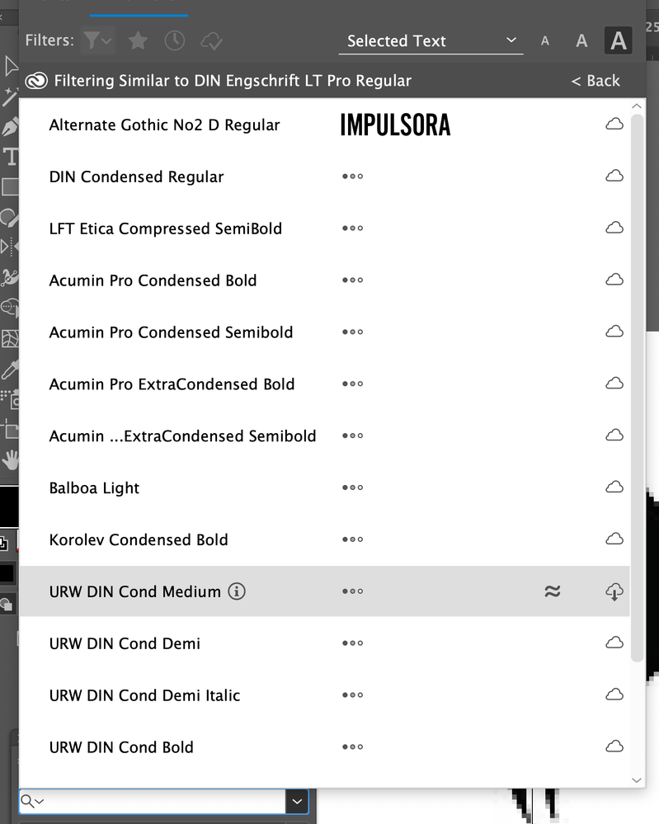Set font preview size to smallest
659x824 pixels.
click(544, 40)
